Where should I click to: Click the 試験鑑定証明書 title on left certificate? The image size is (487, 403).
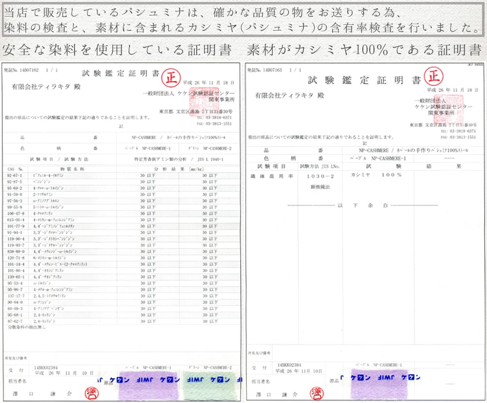(120, 73)
